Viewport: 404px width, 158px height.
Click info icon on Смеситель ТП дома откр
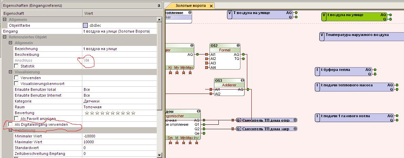pyautogui.click(x=295, y=120)
